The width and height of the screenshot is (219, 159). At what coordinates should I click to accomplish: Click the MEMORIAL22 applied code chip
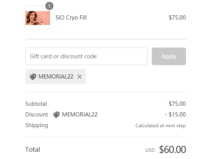[x=56, y=77]
